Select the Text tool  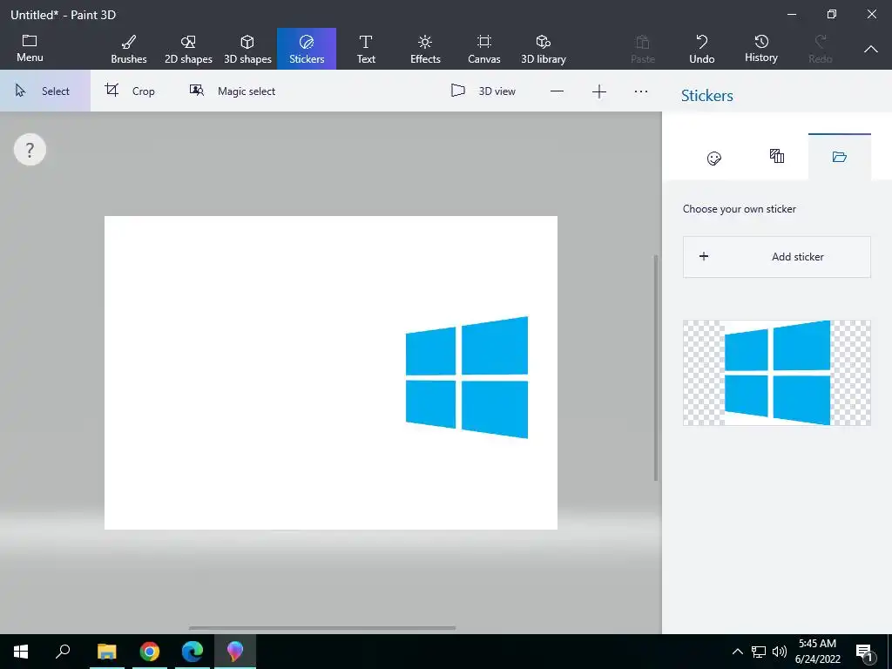pyautogui.click(x=366, y=49)
